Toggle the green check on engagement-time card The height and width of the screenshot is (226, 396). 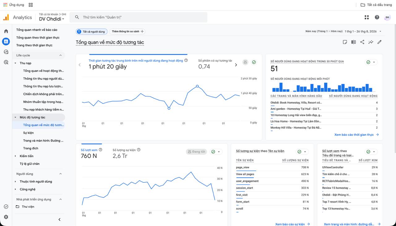(x=254, y=62)
